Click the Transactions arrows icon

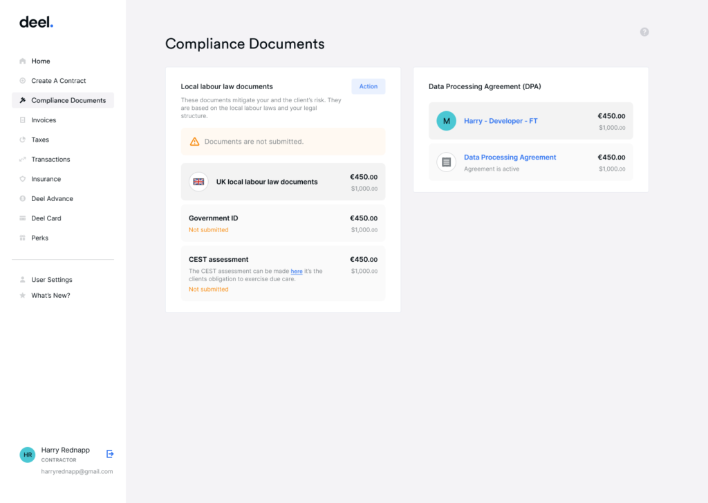(23, 159)
